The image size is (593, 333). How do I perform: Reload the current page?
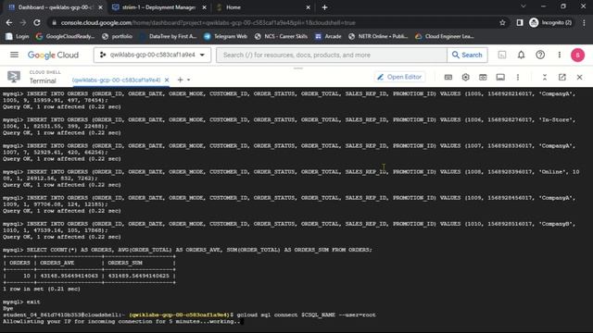pyautogui.click(x=37, y=22)
